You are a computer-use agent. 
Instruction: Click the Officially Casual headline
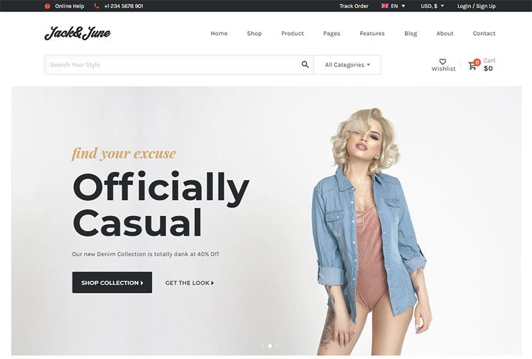pyautogui.click(x=161, y=205)
